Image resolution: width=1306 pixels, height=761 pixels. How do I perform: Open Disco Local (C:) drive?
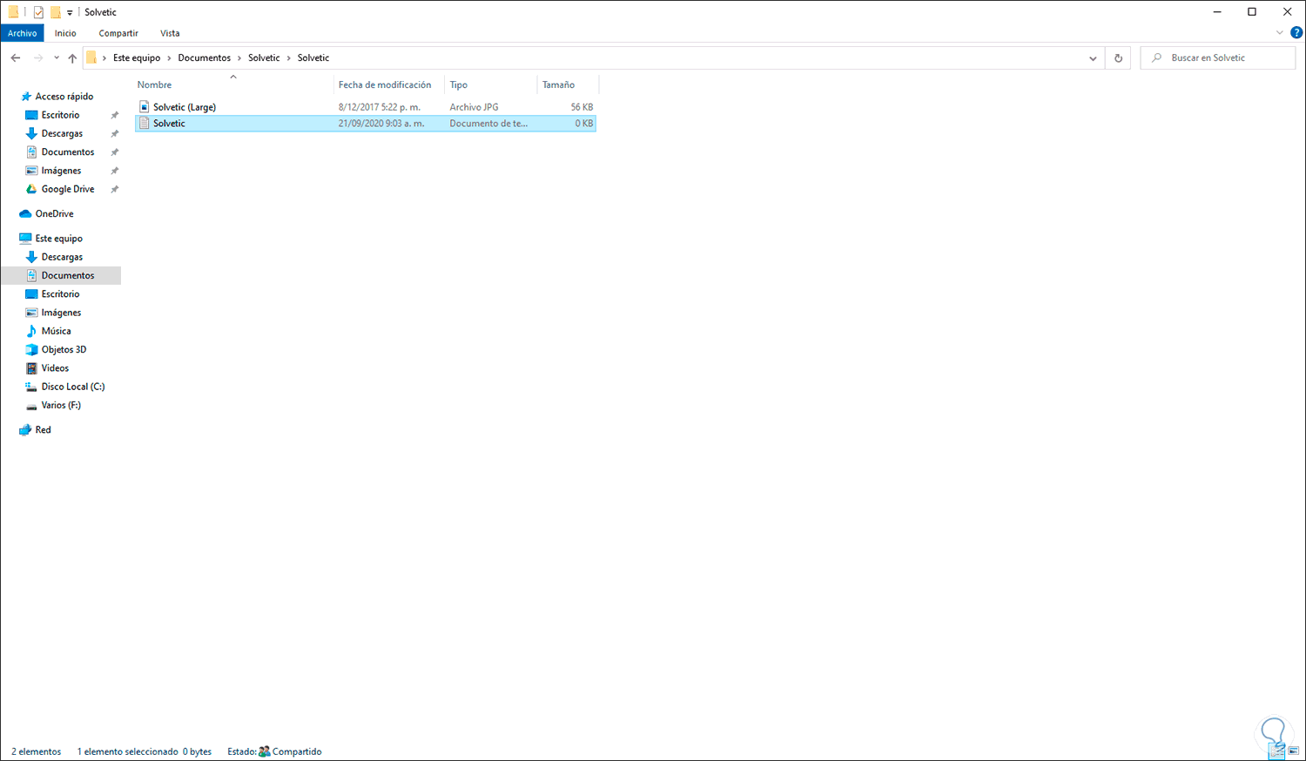[x=73, y=387]
